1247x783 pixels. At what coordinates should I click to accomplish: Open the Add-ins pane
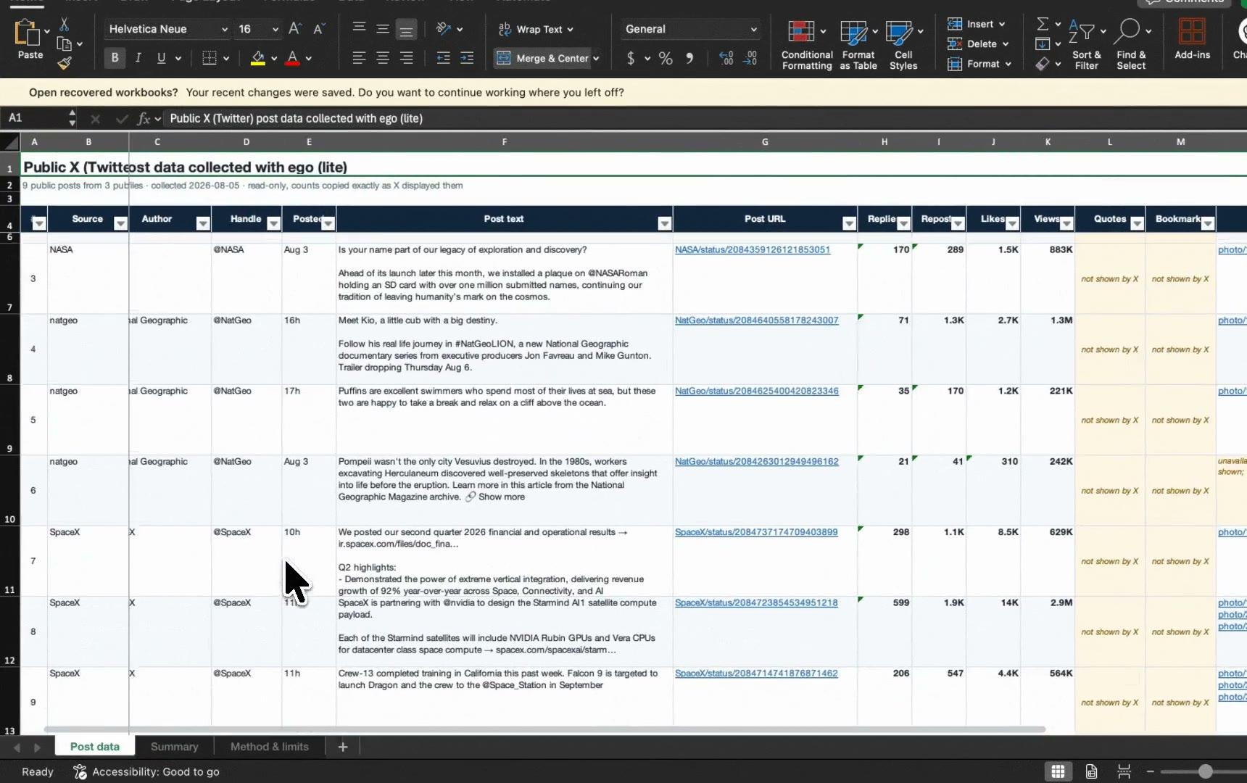click(1192, 40)
